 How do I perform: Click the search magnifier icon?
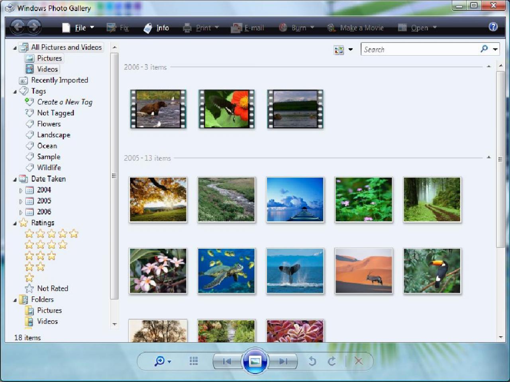(484, 49)
